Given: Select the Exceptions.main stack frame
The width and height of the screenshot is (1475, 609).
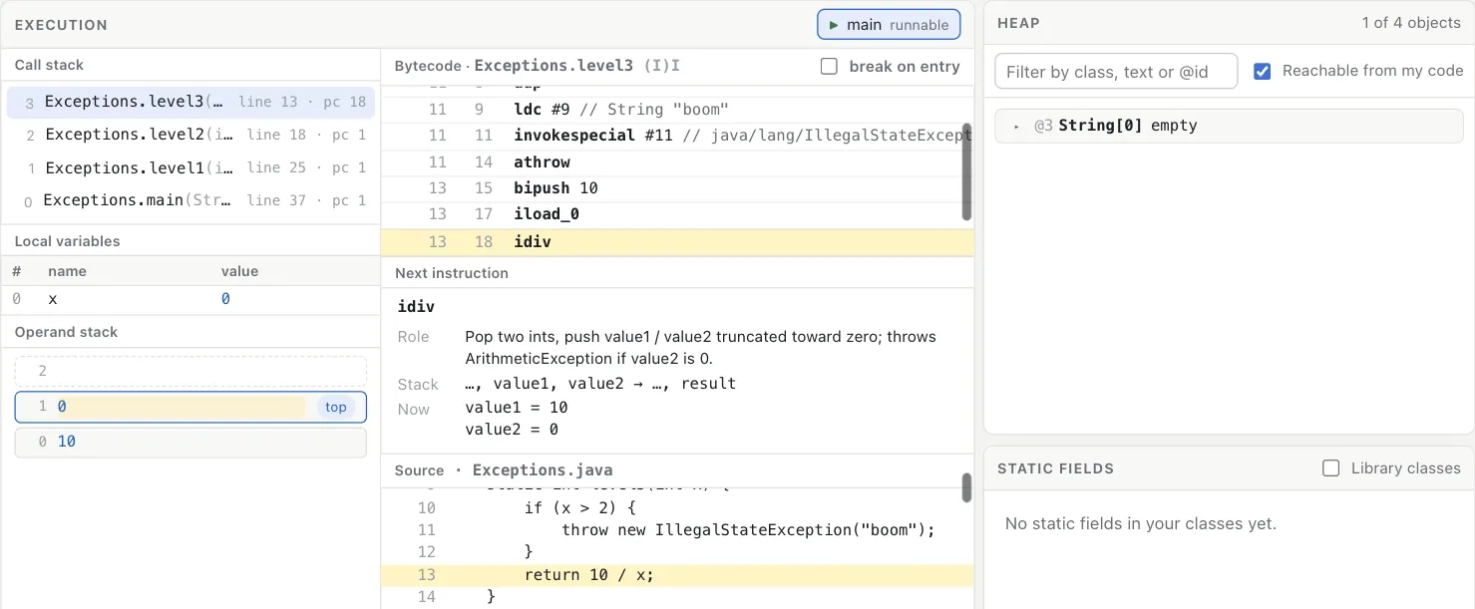Looking at the screenshot, I should 191,200.
